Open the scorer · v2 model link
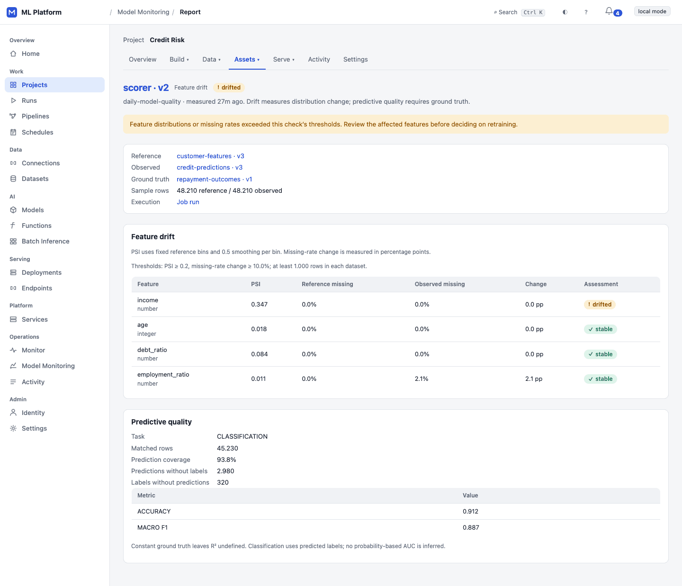The height and width of the screenshot is (586, 682). pos(146,88)
